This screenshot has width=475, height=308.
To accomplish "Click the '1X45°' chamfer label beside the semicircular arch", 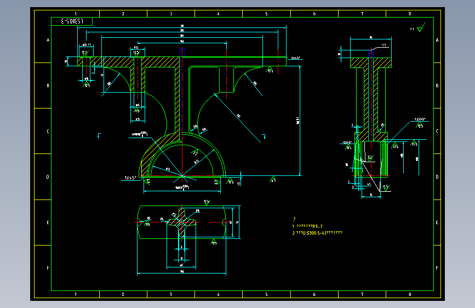I will (130, 178).
